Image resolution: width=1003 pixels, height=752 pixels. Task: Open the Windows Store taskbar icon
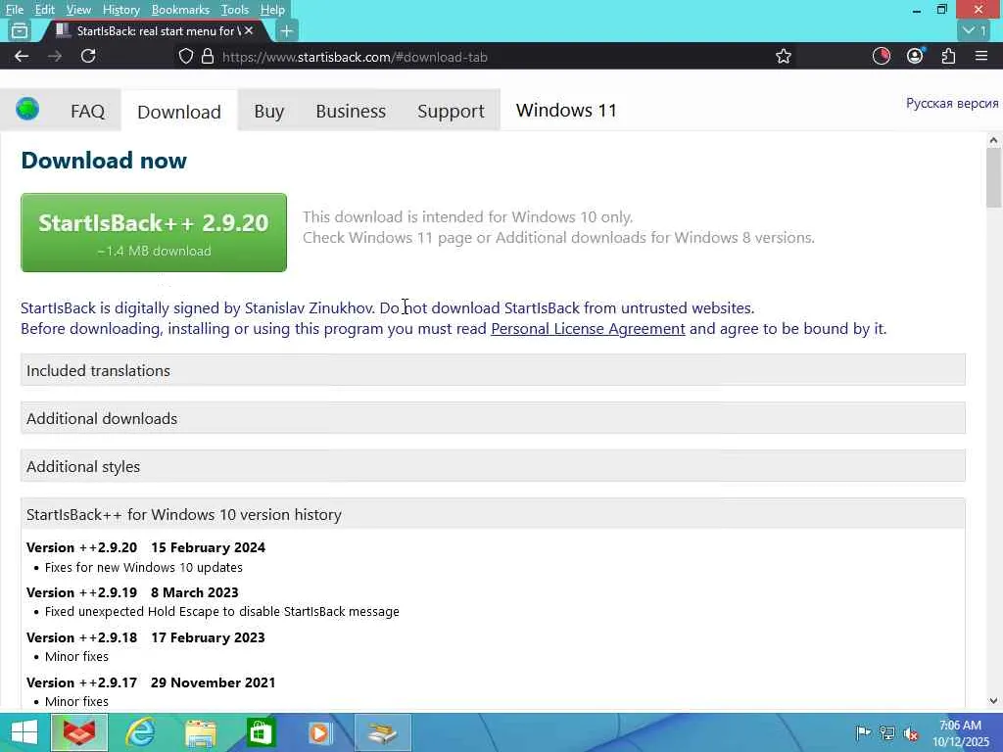[261, 732]
